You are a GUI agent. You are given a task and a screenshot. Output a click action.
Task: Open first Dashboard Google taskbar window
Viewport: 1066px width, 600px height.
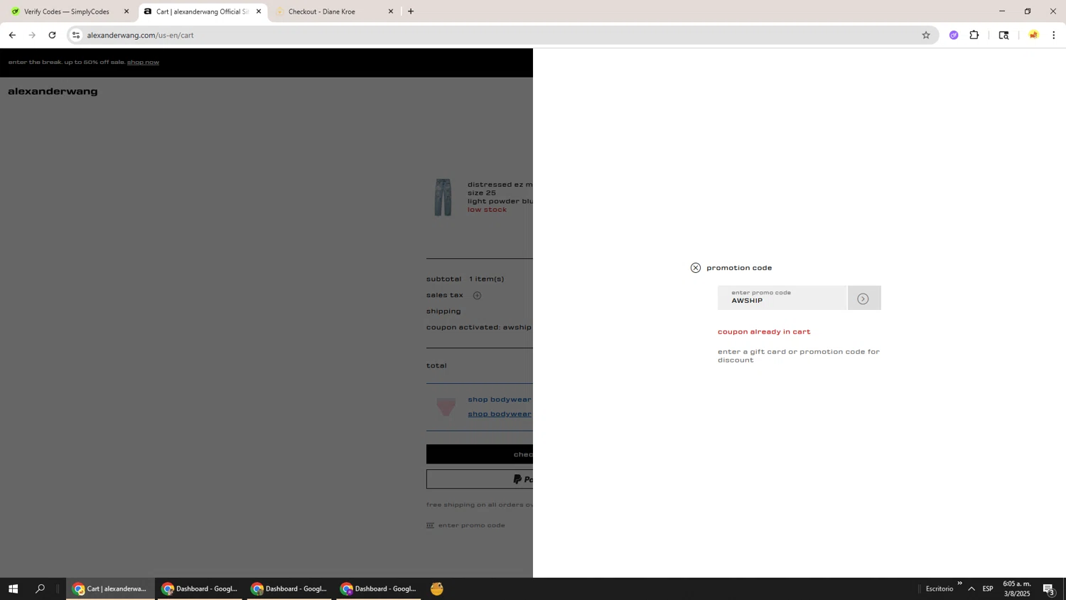pyautogui.click(x=200, y=589)
